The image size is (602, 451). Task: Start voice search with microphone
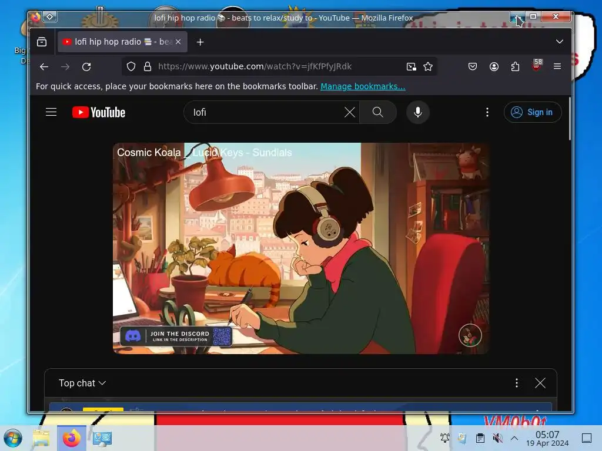418,112
